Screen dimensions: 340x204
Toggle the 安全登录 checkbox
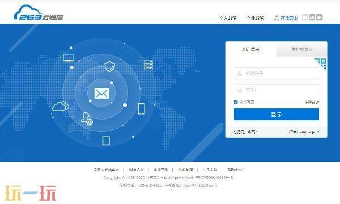[x=236, y=102]
